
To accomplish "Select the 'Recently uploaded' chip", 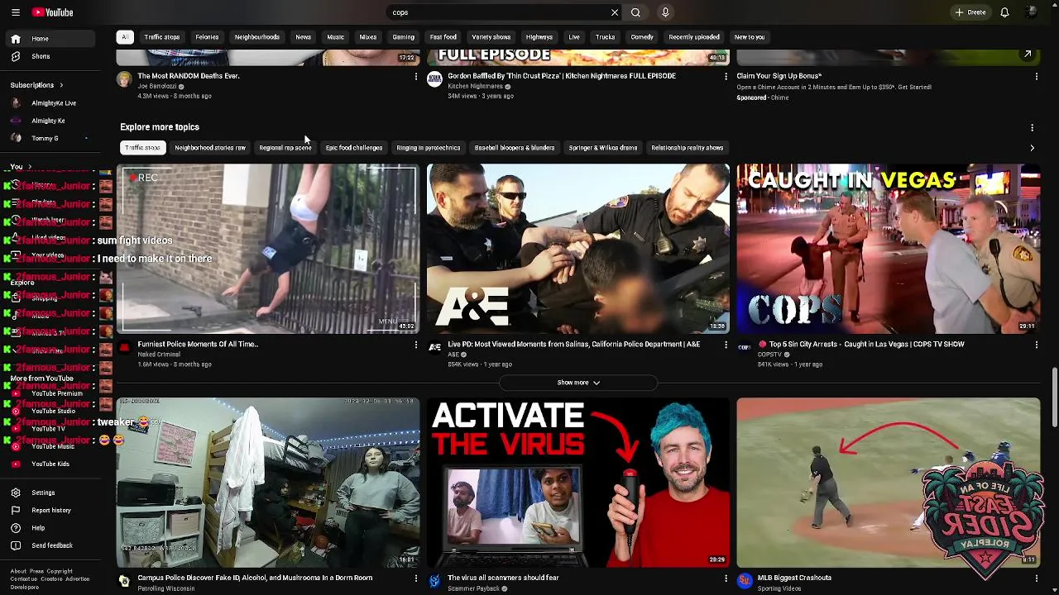I will click(693, 37).
